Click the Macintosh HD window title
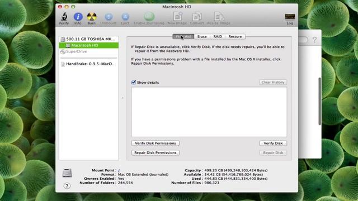The width and height of the screenshot is (358, 201). click(177, 7)
